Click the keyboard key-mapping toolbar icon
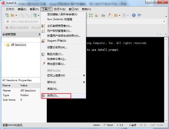The width and height of the screenshot is (169, 129). click(103, 15)
